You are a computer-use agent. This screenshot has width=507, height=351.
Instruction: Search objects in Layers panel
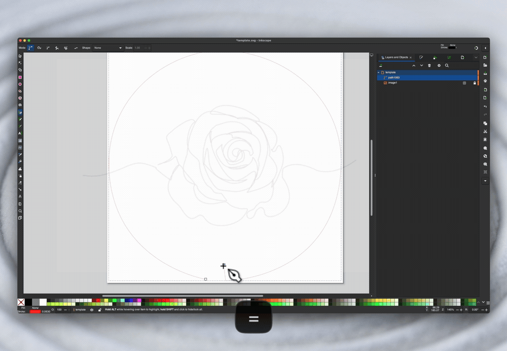click(447, 65)
